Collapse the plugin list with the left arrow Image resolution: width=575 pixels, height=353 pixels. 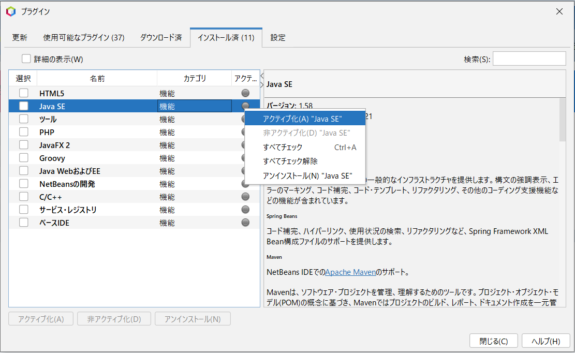(x=262, y=76)
